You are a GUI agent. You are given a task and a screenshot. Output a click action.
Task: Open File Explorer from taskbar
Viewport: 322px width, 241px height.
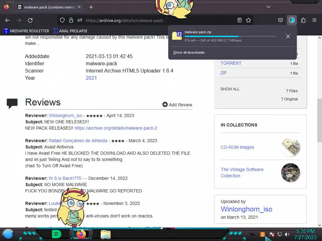point(106,234)
